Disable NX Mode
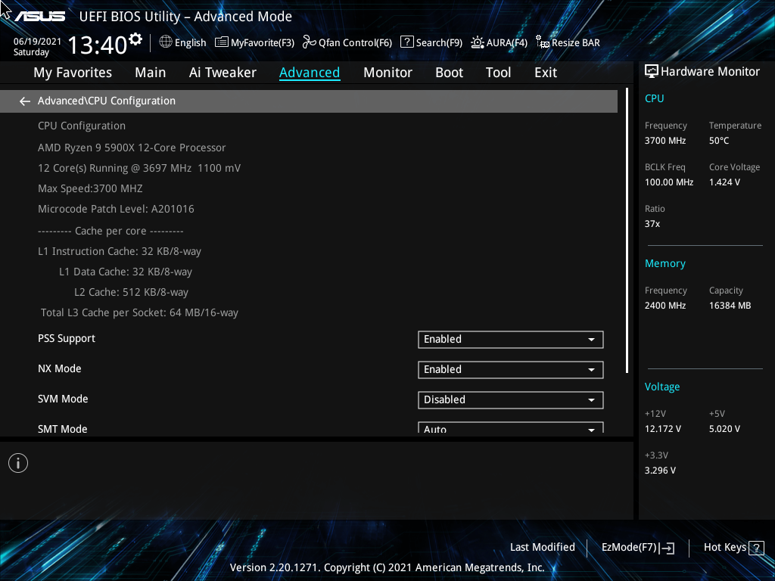Image resolution: width=775 pixels, height=581 pixels. tap(510, 369)
